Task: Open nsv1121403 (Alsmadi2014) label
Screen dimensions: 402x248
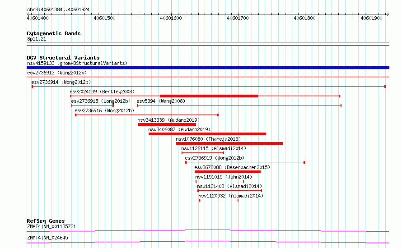Action: [229, 186]
